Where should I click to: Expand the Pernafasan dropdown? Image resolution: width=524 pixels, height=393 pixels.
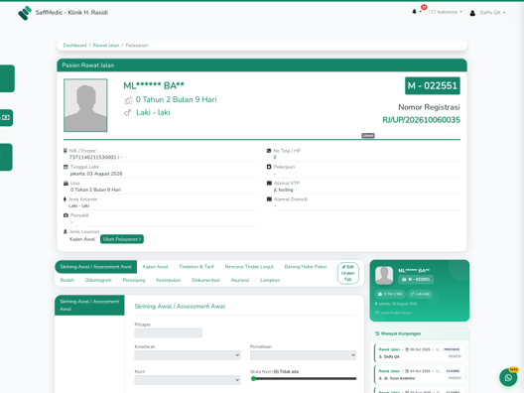pyautogui.click(x=303, y=355)
